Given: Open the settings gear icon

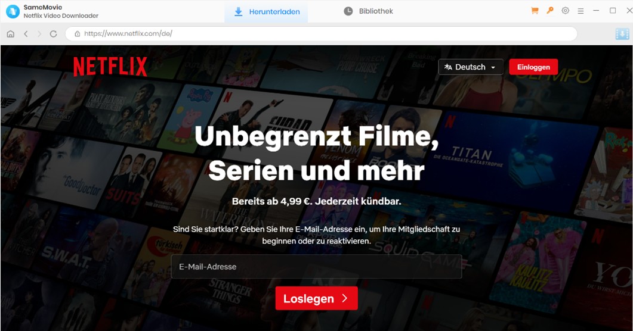Looking at the screenshot, I should pyautogui.click(x=565, y=11).
